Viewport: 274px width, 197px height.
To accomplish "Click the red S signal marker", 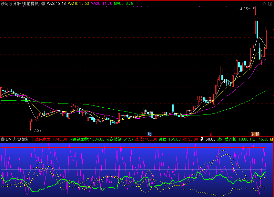I will (211, 134).
